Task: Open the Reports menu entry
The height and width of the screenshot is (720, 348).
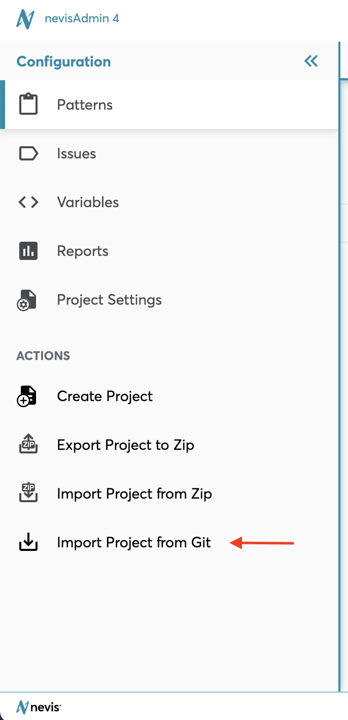Action: [x=83, y=251]
